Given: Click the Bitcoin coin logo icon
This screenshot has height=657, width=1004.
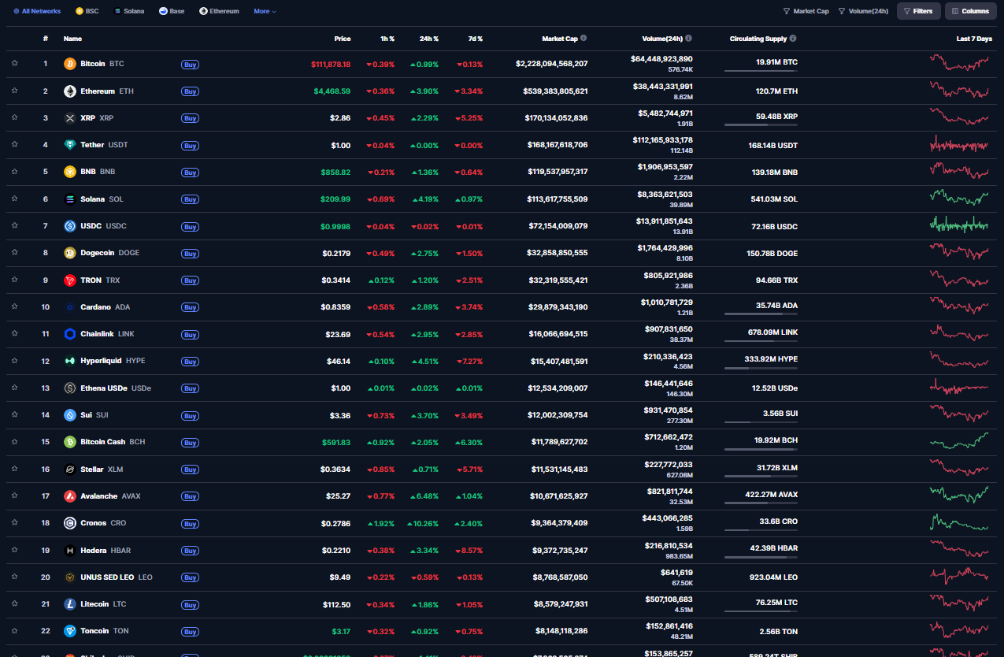Looking at the screenshot, I should (x=69, y=64).
